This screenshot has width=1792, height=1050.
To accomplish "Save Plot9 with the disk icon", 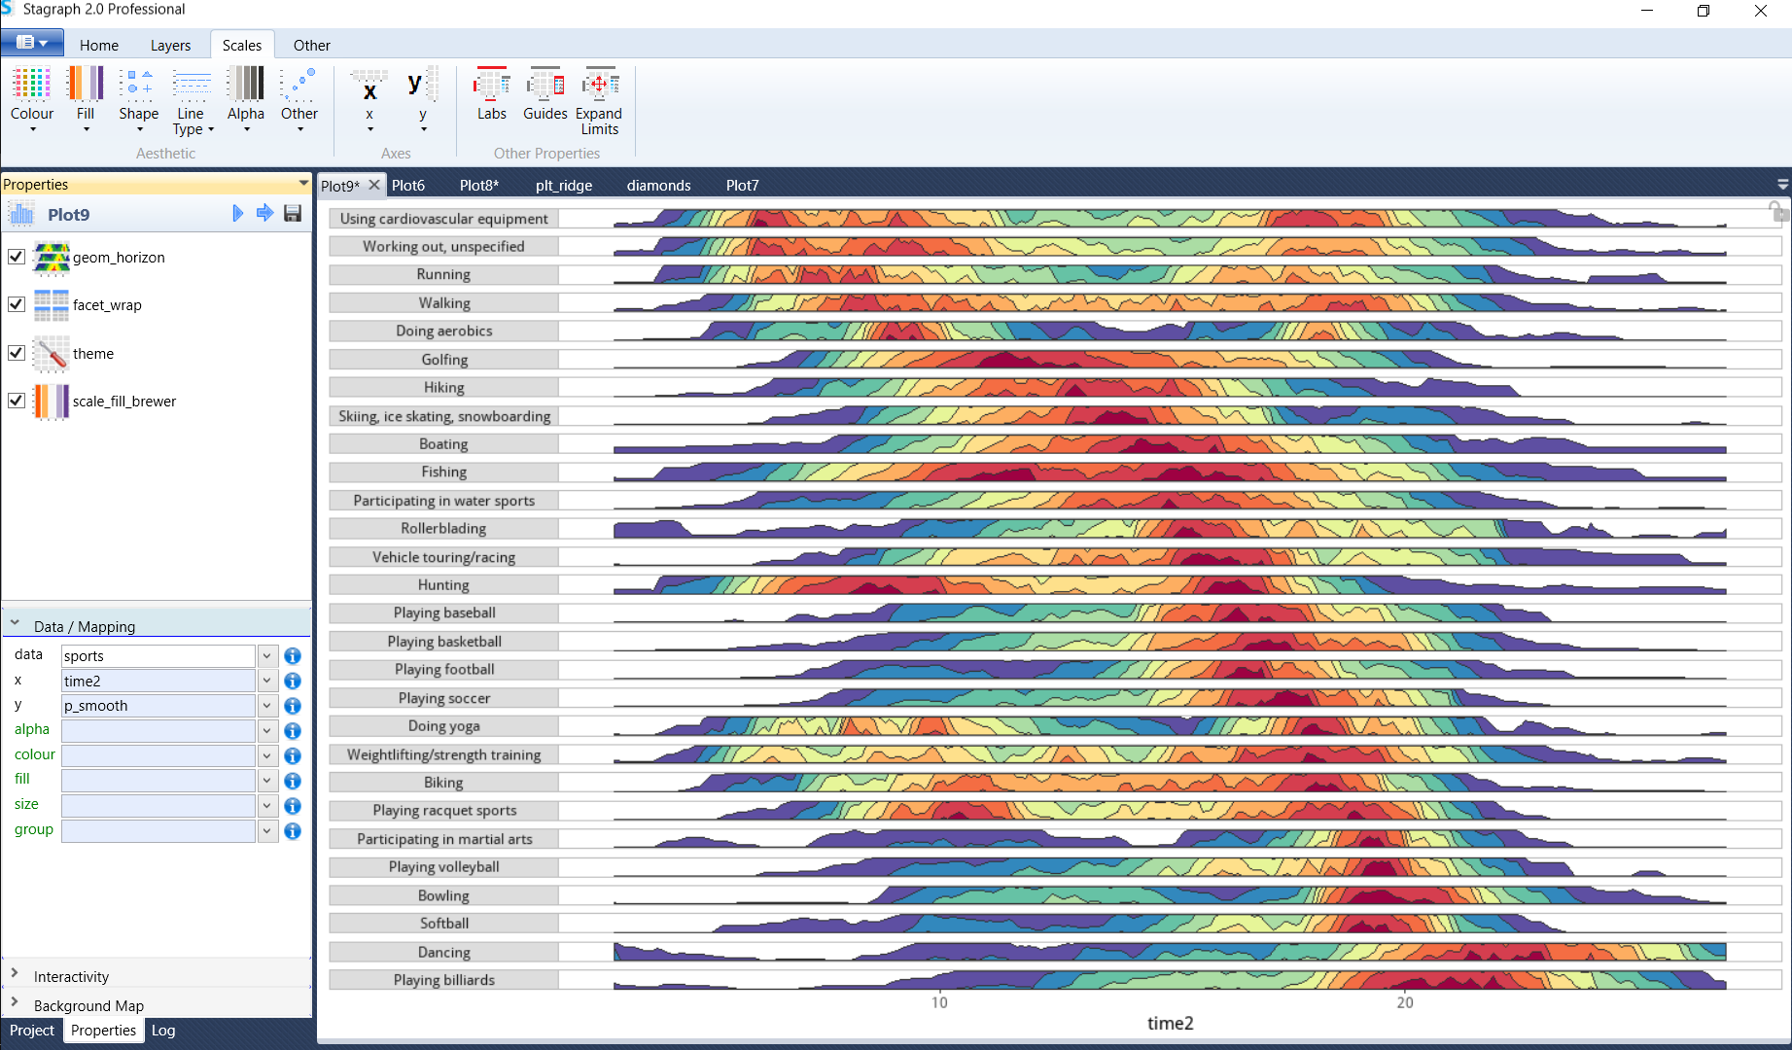I will click(293, 214).
